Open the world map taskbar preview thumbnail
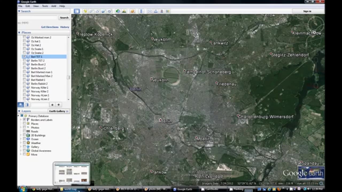The width and height of the screenshot is (342, 192). (72, 174)
